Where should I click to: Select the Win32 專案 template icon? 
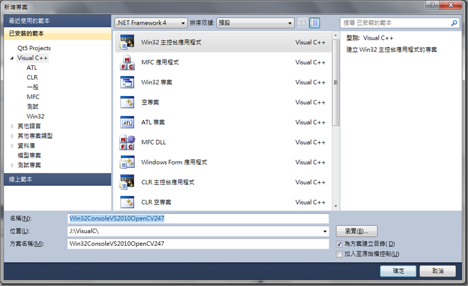click(127, 82)
